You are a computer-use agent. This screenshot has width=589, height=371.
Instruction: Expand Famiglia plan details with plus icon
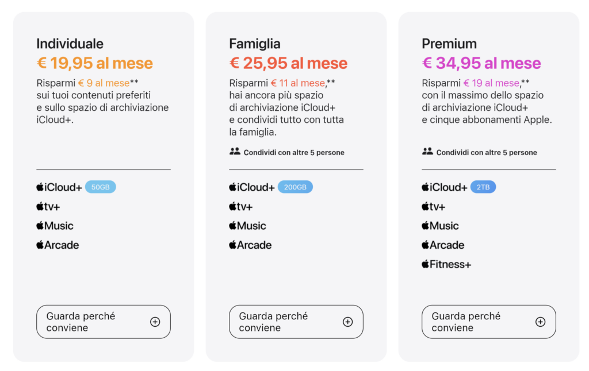pyautogui.click(x=347, y=322)
